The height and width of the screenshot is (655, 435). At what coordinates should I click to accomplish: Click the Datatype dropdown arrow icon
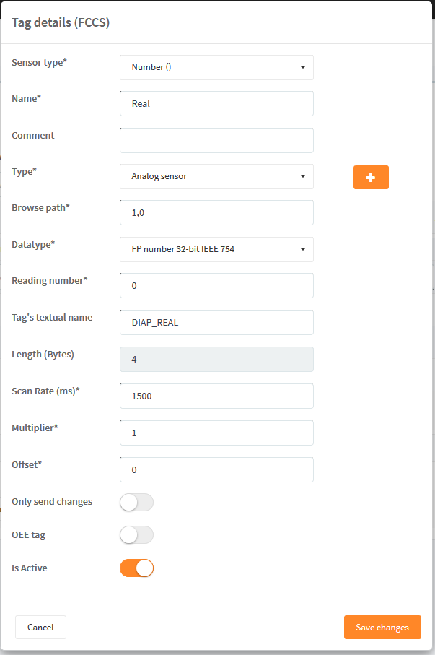point(303,249)
